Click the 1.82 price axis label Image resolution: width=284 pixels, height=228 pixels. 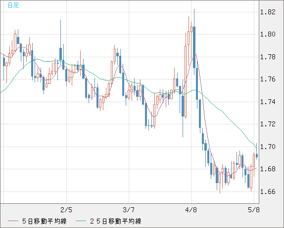[268, 12]
